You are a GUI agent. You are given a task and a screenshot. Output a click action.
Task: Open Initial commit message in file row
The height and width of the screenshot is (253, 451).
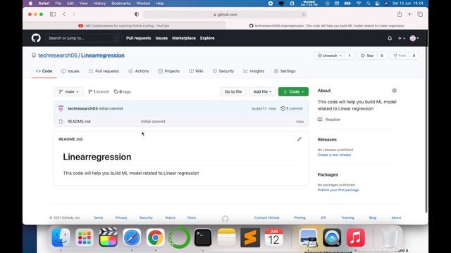point(153,122)
